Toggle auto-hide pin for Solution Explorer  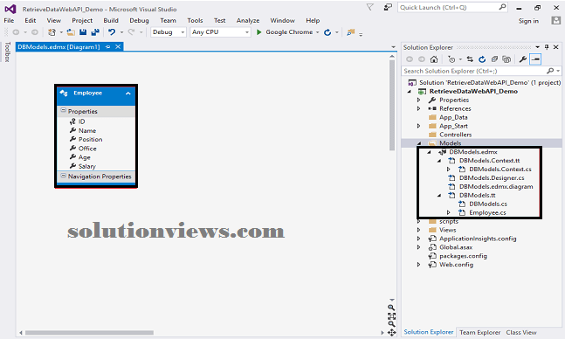point(547,47)
